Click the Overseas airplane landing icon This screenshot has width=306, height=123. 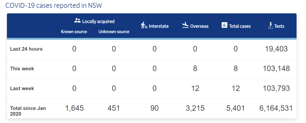[185, 26]
